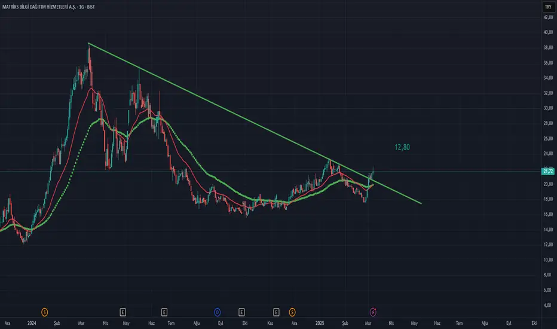The height and width of the screenshot is (329, 557).
Task: Click the 8,00 price axis label
Action: (549, 275)
